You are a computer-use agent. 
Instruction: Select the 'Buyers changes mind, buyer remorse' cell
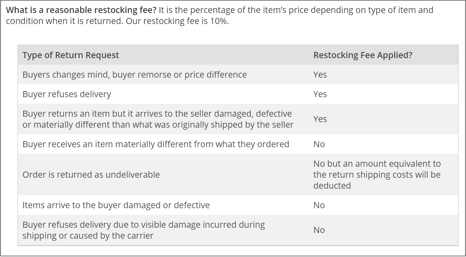pyautogui.click(x=135, y=75)
